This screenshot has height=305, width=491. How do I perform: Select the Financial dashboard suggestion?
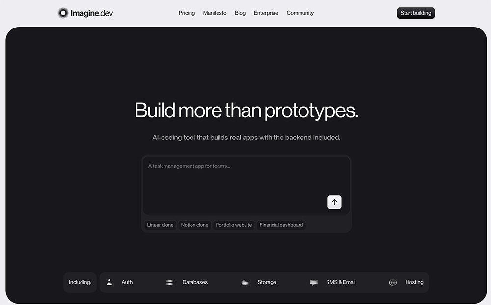pos(281,225)
